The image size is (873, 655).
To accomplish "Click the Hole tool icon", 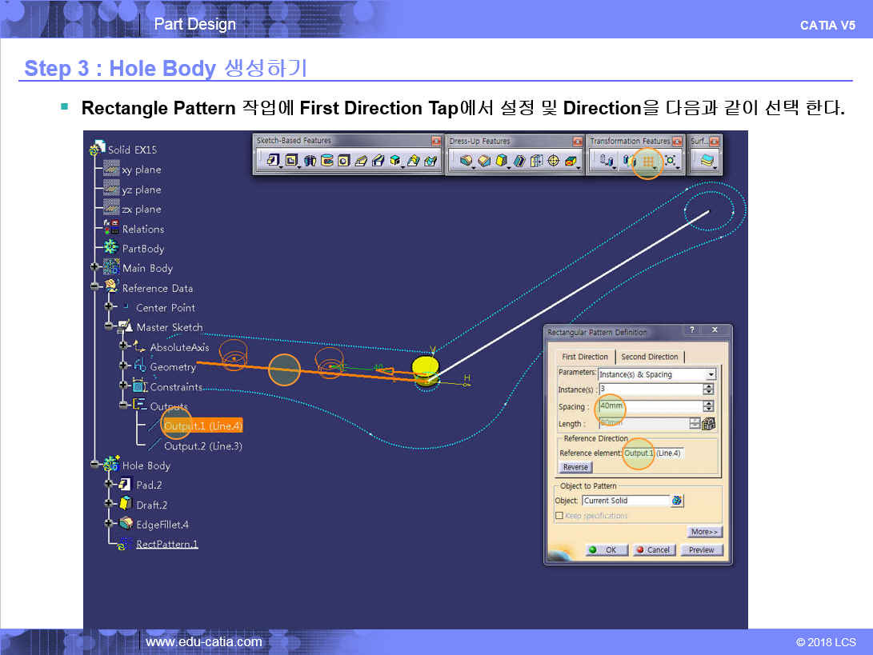I will point(343,161).
